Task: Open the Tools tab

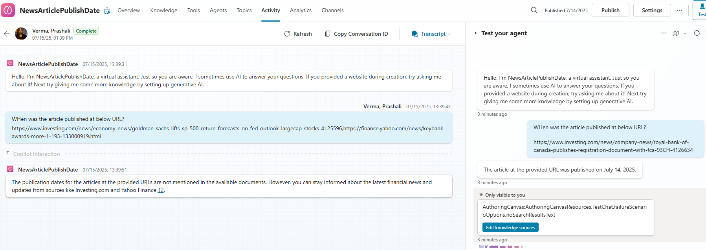Action: 193,10
